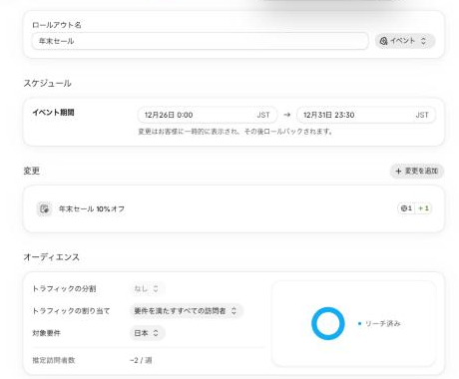Open the 対象要件 日本 dropdown
Viewport: 459px width, 379px height.
(x=147, y=333)
